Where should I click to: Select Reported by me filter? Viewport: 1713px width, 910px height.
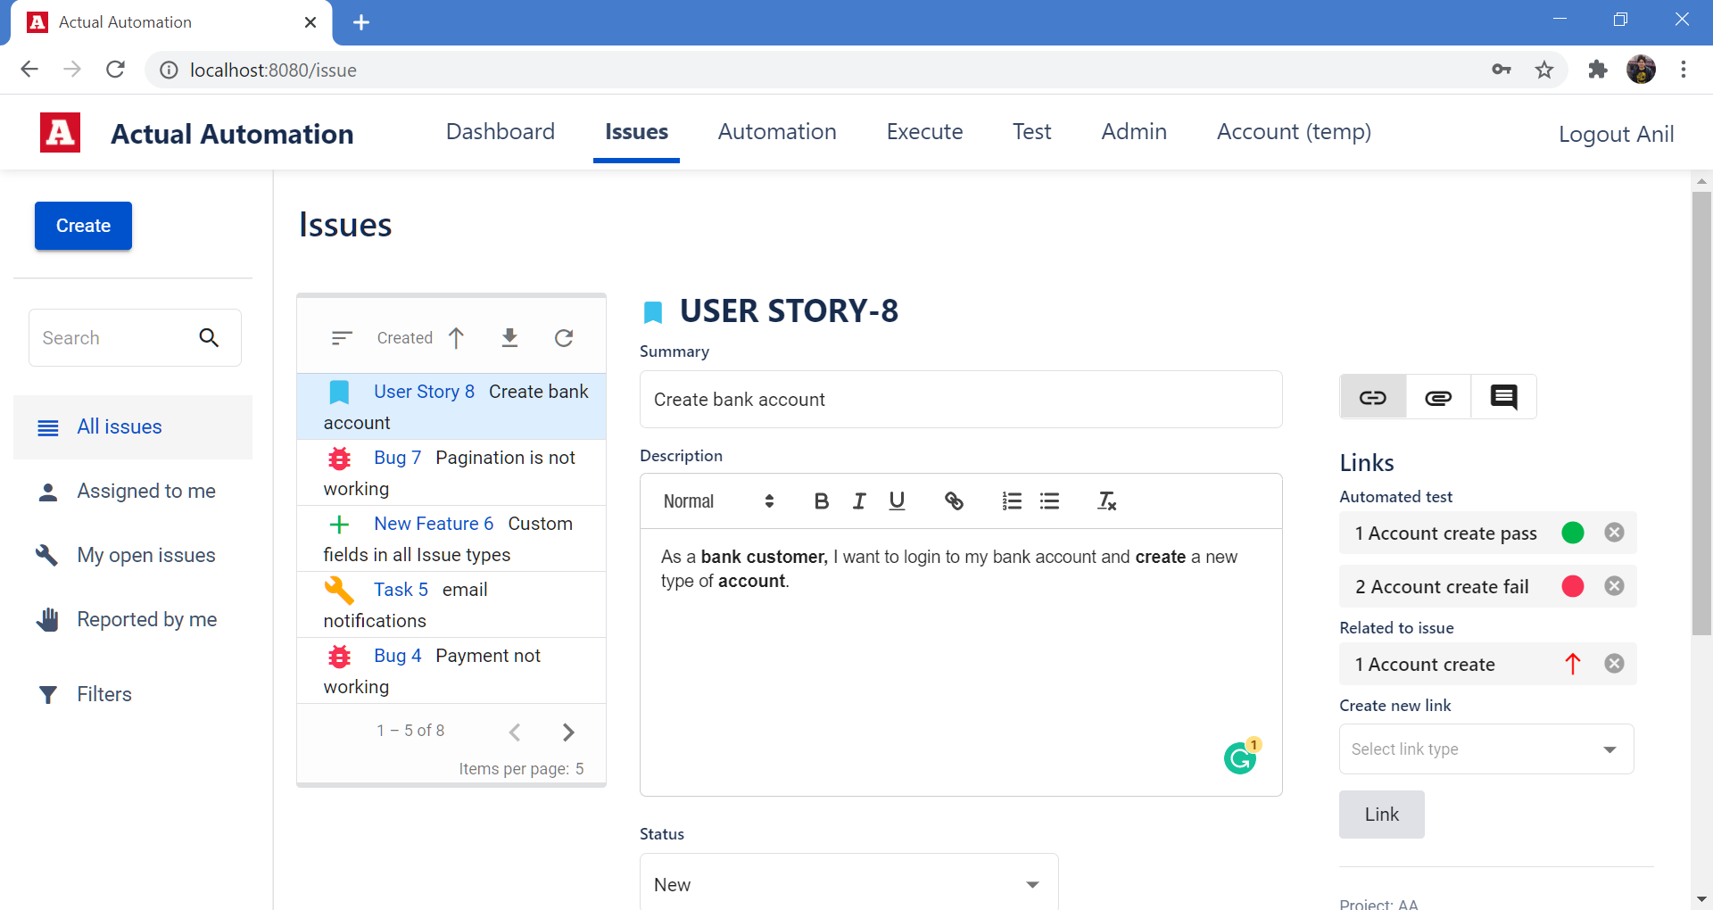tap(133, 620)
